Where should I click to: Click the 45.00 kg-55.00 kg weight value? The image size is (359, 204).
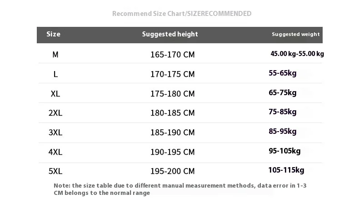pos(297,54)
